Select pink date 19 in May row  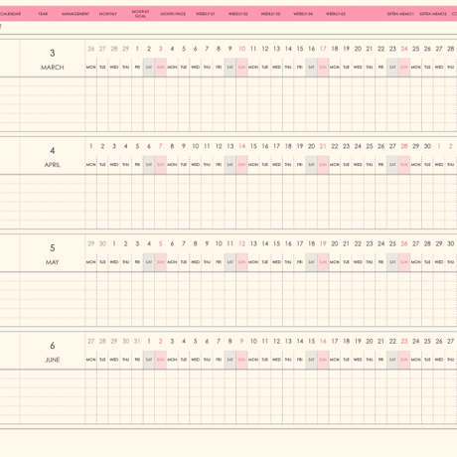coord(323,243)
